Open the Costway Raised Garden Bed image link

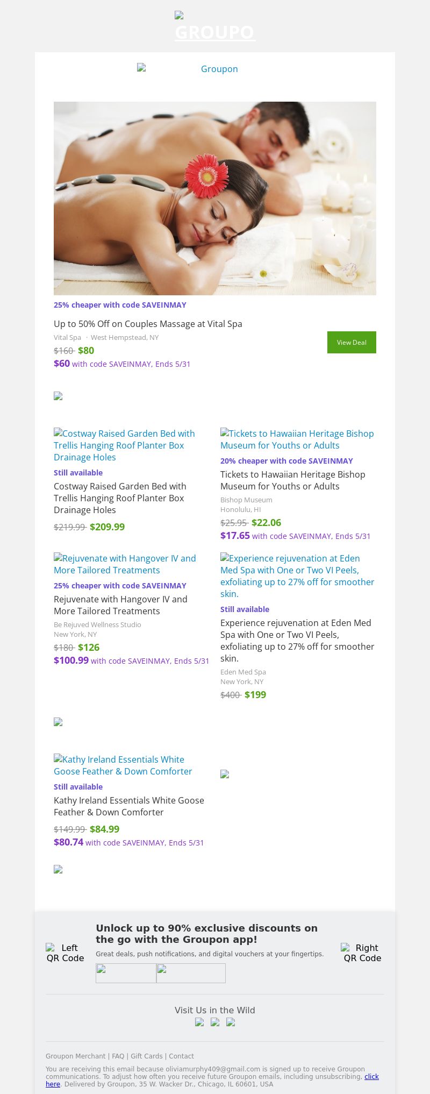pos(124,445)
